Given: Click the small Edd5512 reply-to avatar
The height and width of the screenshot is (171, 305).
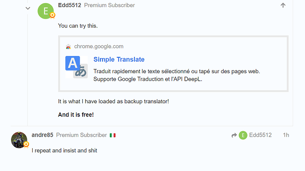Looking at the screenshot, I should [243, 135].
